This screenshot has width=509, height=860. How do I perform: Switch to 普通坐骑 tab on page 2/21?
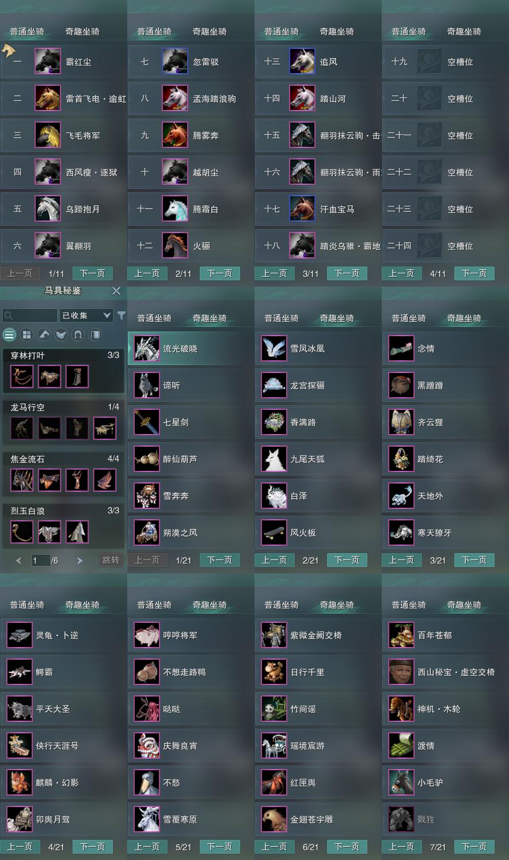[282, 318]
